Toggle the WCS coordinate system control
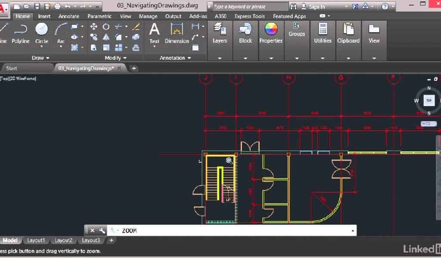The width and height of the screenshot is (441, 258). [x=429, y=123]
